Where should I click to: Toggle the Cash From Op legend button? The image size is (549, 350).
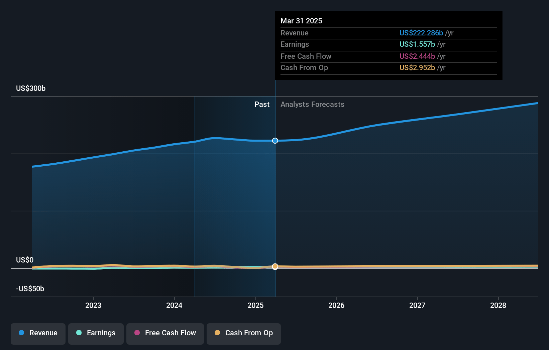coord(244,334)
